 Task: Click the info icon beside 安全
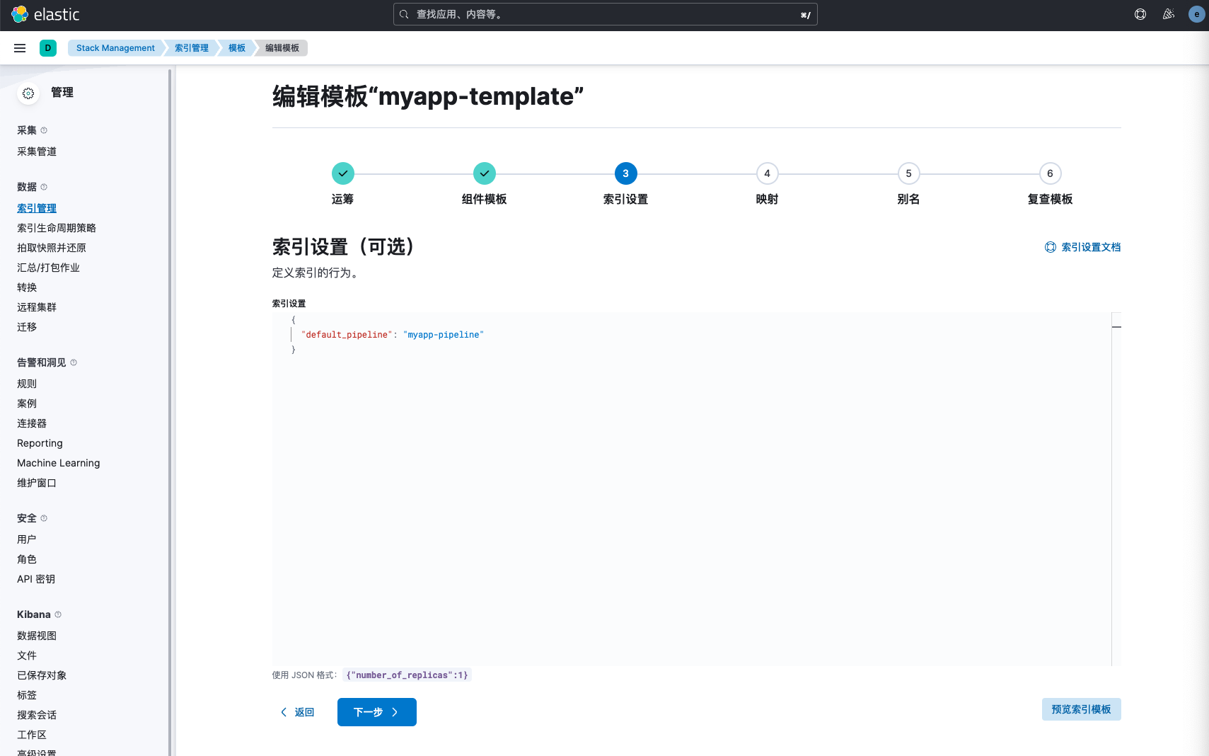pos(44,518)
